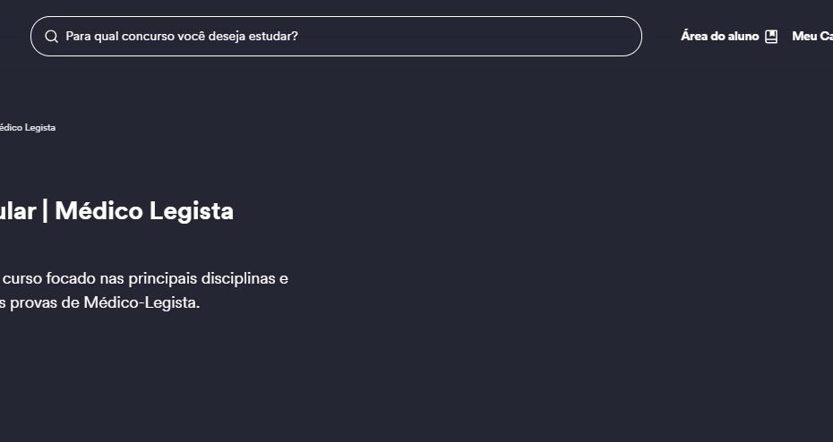
Task: Click the word 'Médico' in the large title
Action: (x=99, y=210)
